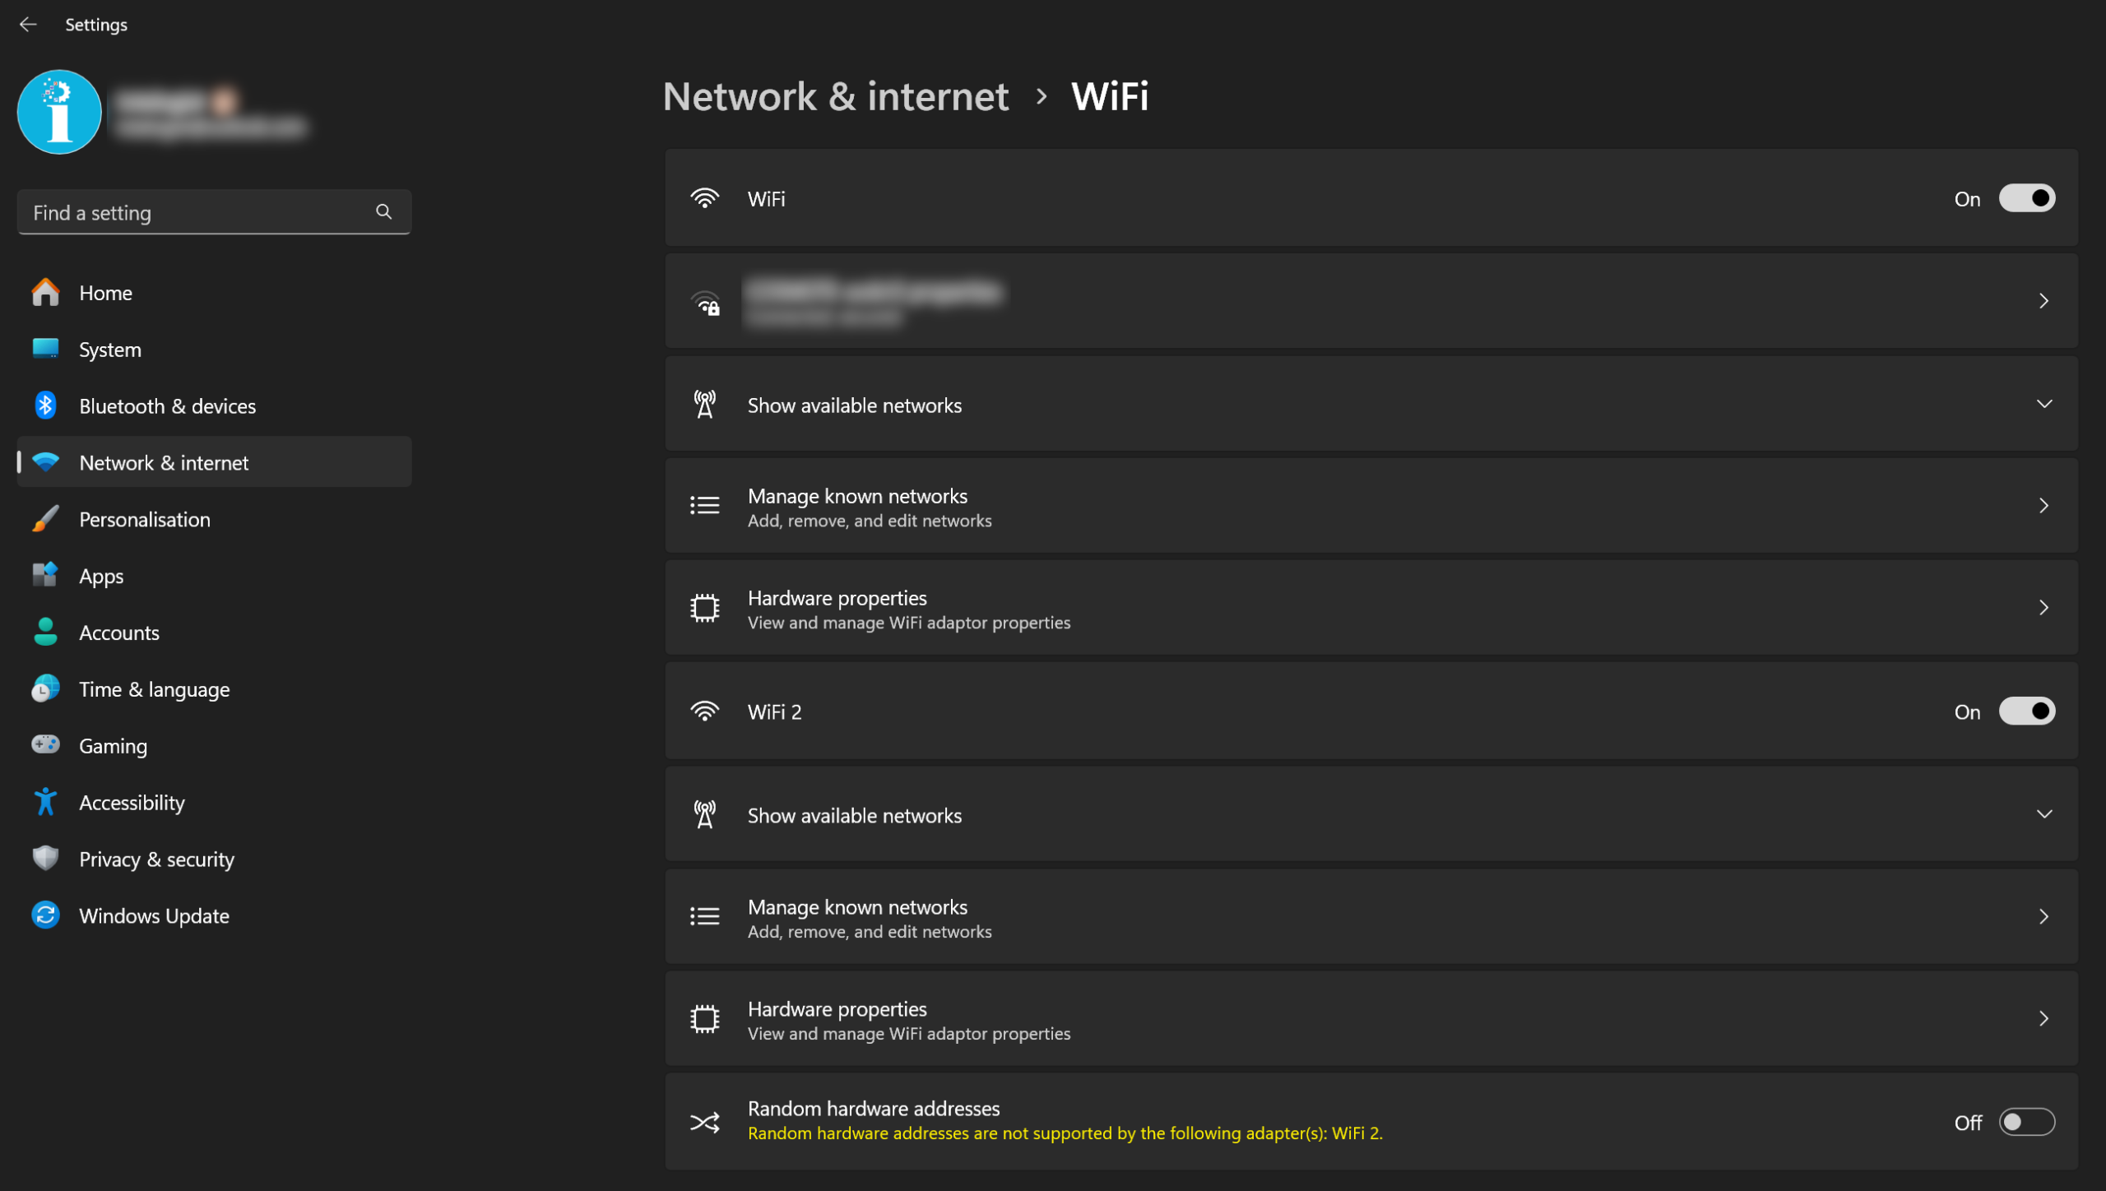Screen dimensions: 2106x1191
Task: Enable the Random hardware addresses toggle
Action: (x=2026, y=1122)
